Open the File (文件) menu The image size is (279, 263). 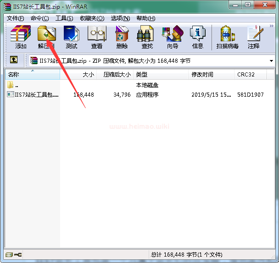[15, 18]
